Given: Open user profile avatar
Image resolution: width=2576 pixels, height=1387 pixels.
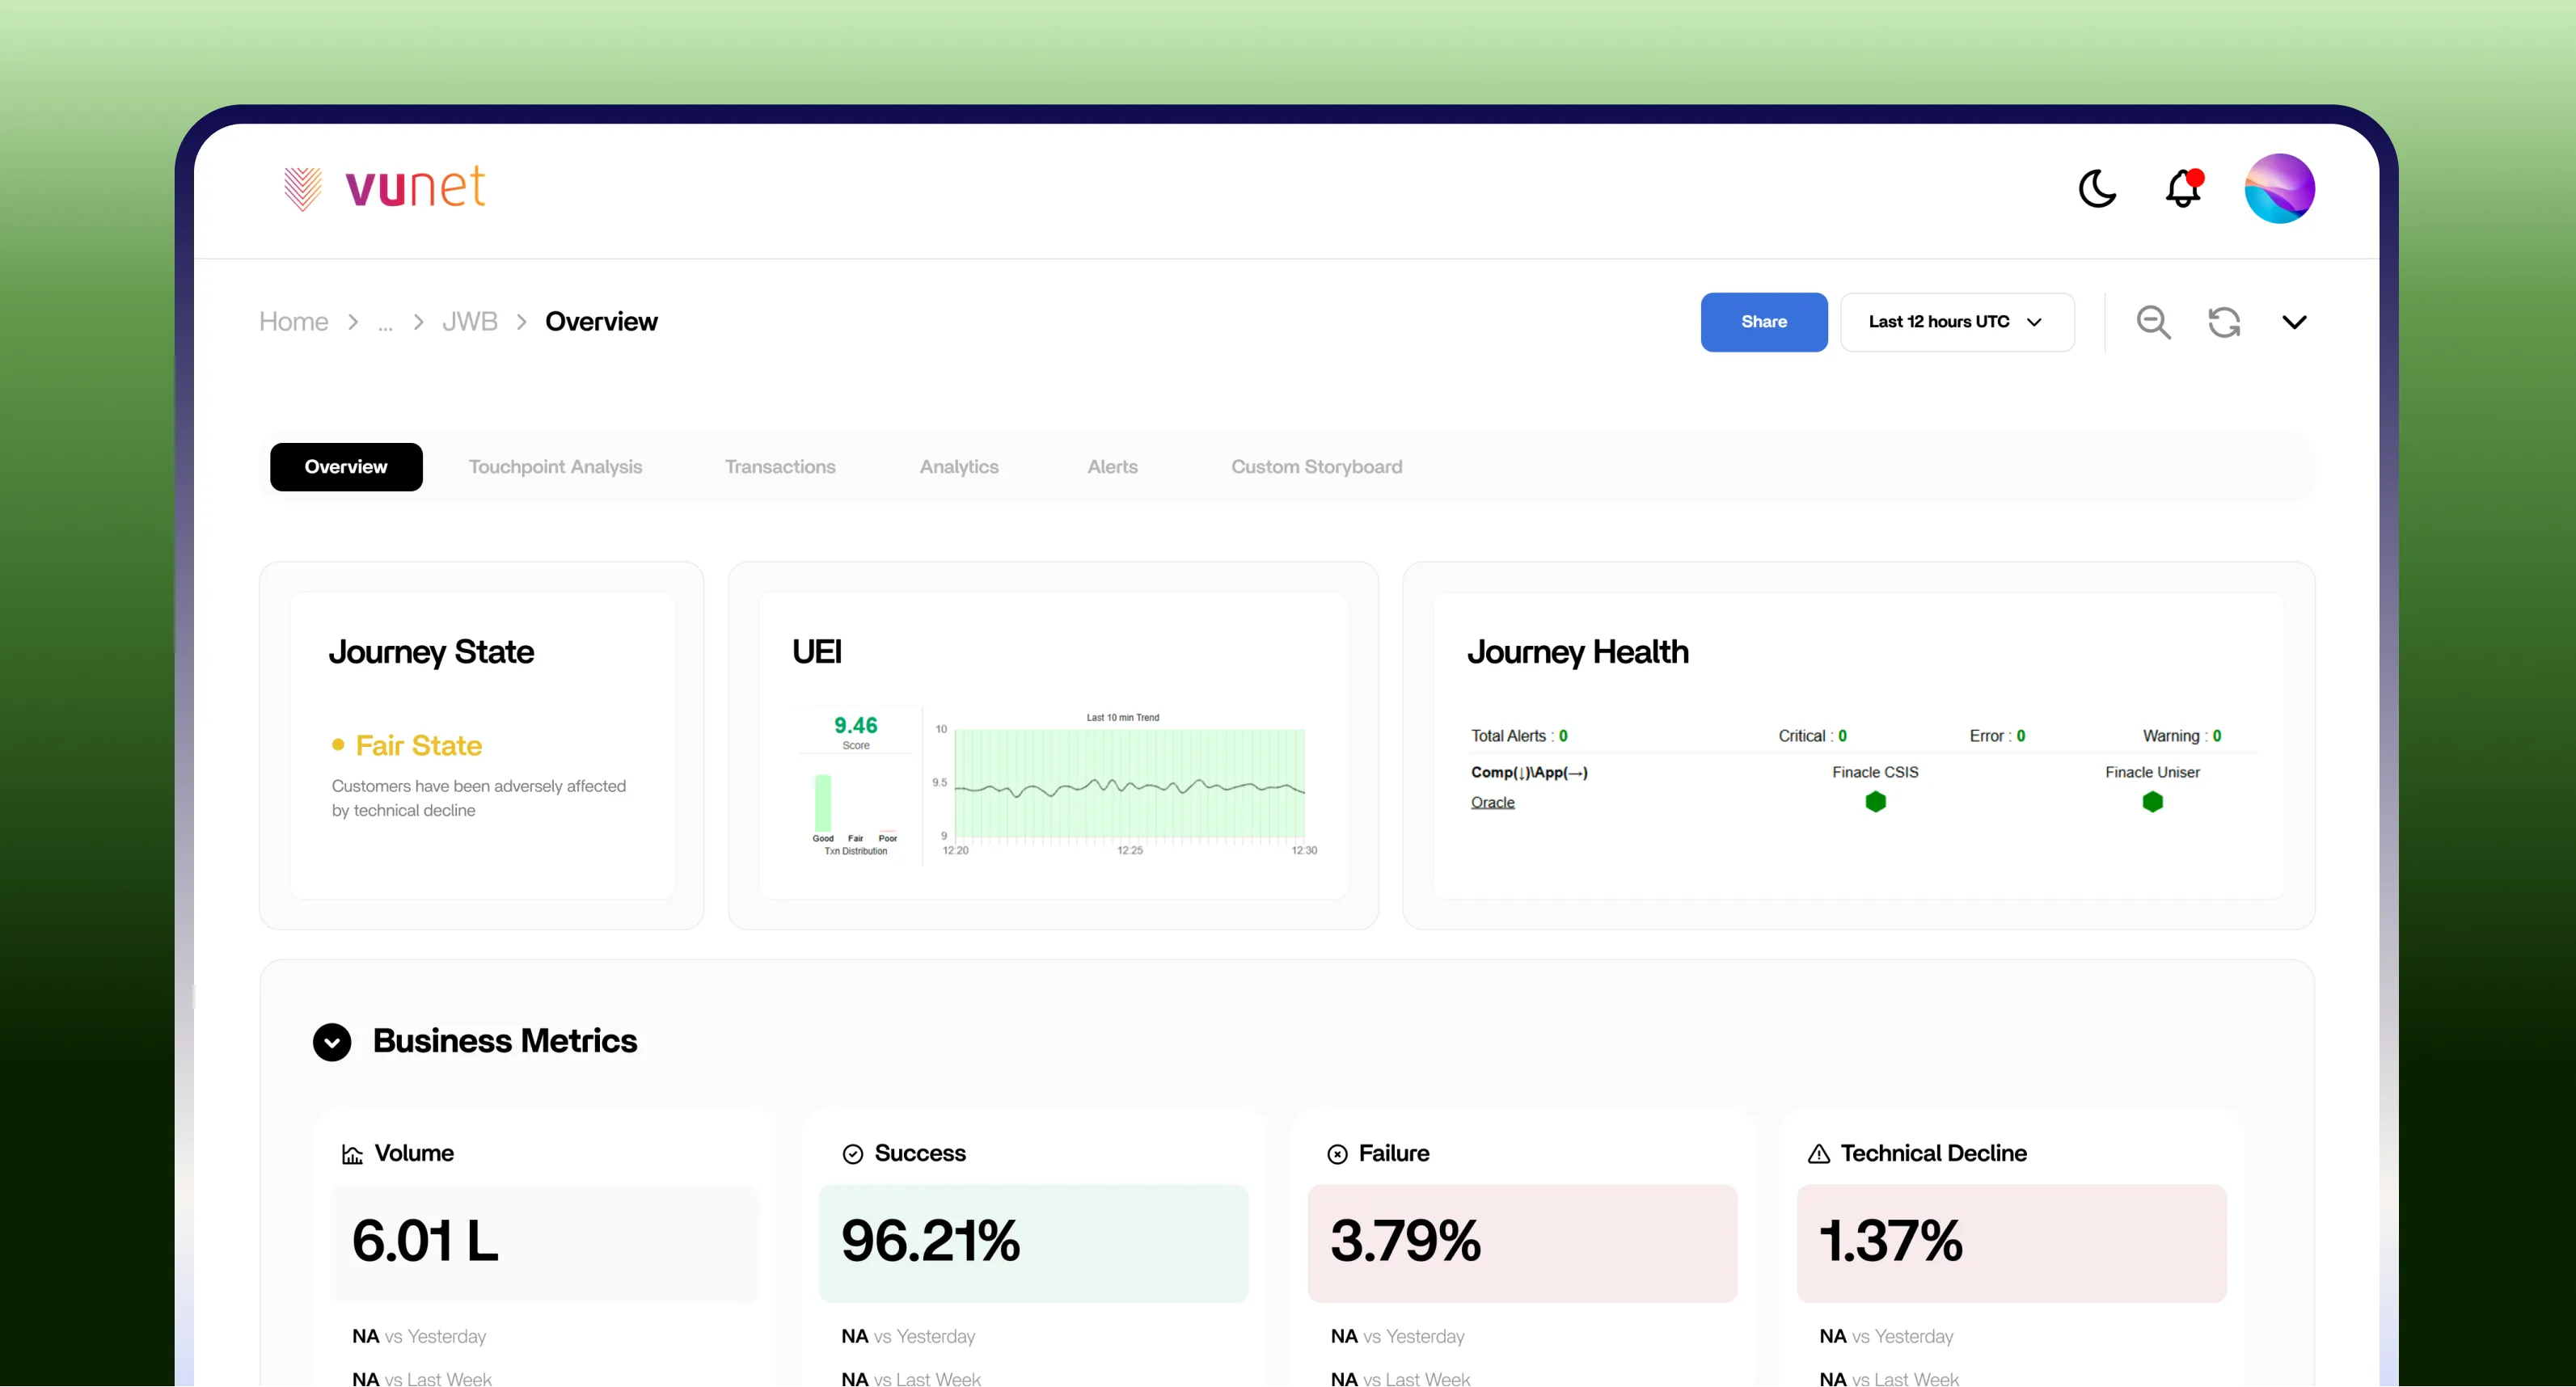Looking at the screenshot, I should [x=2279, y=188].
